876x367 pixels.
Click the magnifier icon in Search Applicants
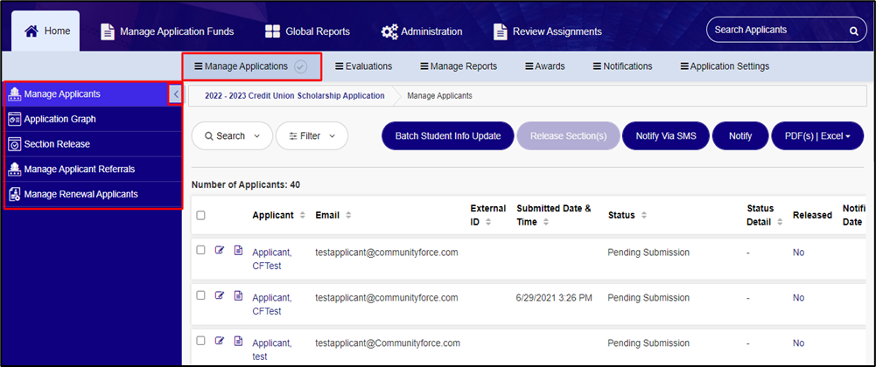pos(853,31)
